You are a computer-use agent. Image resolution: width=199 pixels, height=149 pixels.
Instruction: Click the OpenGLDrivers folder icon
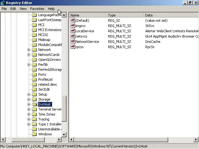coord(35,60)
